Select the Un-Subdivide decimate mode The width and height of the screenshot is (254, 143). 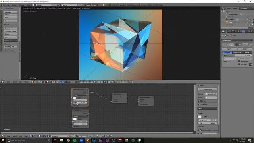pyautogui.click(x=237, y=53)
